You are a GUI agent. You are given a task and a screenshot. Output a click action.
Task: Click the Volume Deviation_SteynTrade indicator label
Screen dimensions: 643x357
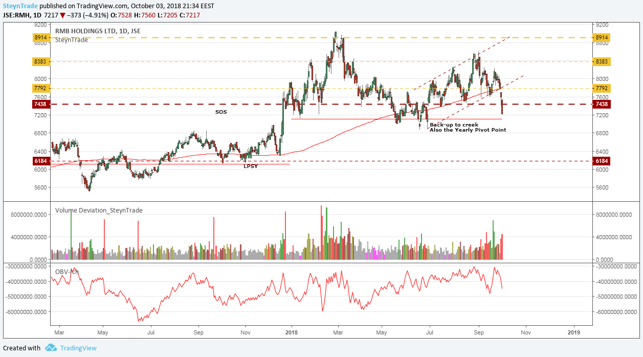[99, 211]
